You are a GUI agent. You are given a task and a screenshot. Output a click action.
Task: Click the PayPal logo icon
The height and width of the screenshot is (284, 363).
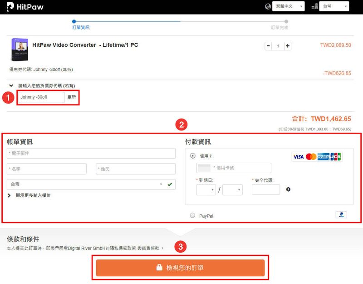click(341, 215)
